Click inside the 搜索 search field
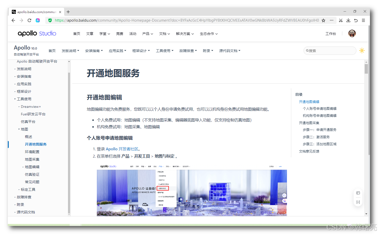 tap(330, 51)
